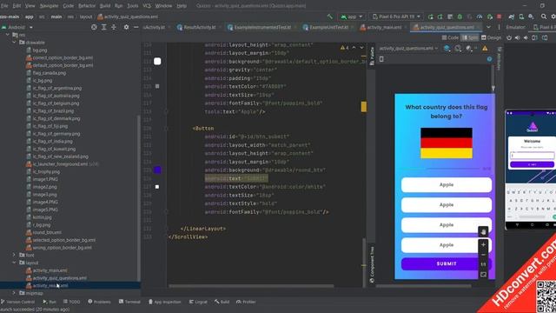Image resolution: width=556 pixels, height=313 pixels.
Task: Zoom in preview with plus icon
Action: [483, 244]
